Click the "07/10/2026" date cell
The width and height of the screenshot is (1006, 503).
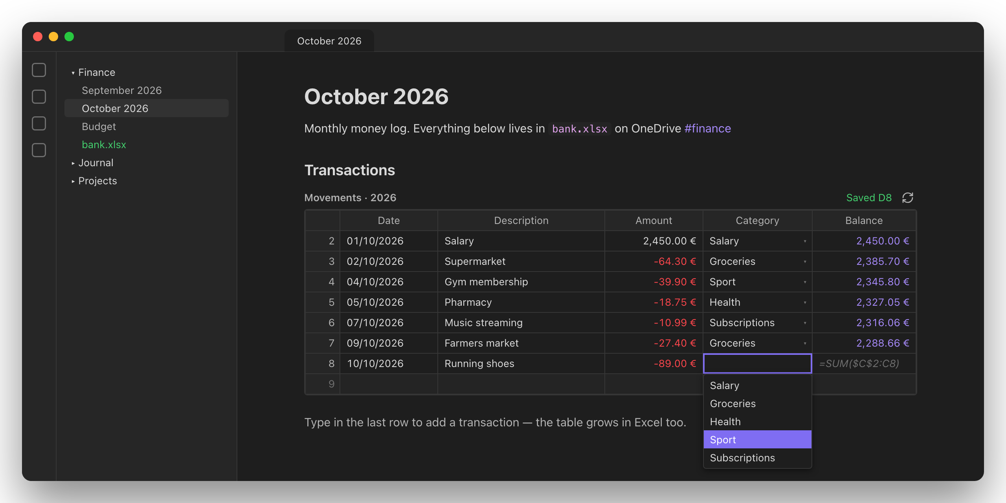[x=389, y=323]
